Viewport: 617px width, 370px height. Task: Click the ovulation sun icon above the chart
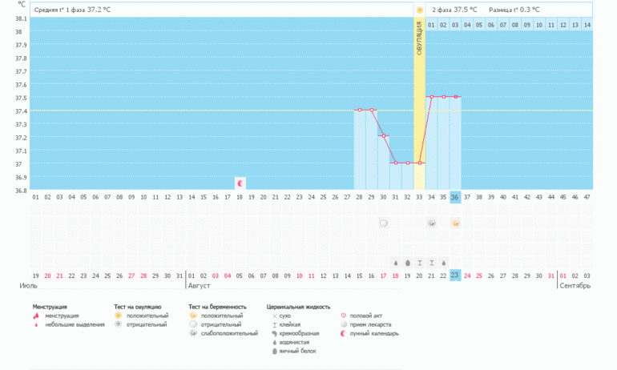[x=419, y=10]
